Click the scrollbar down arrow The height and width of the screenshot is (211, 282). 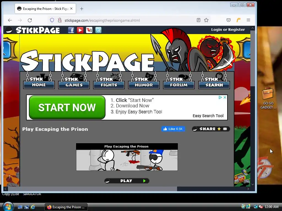pyautogui.click(x=253, y=184)
